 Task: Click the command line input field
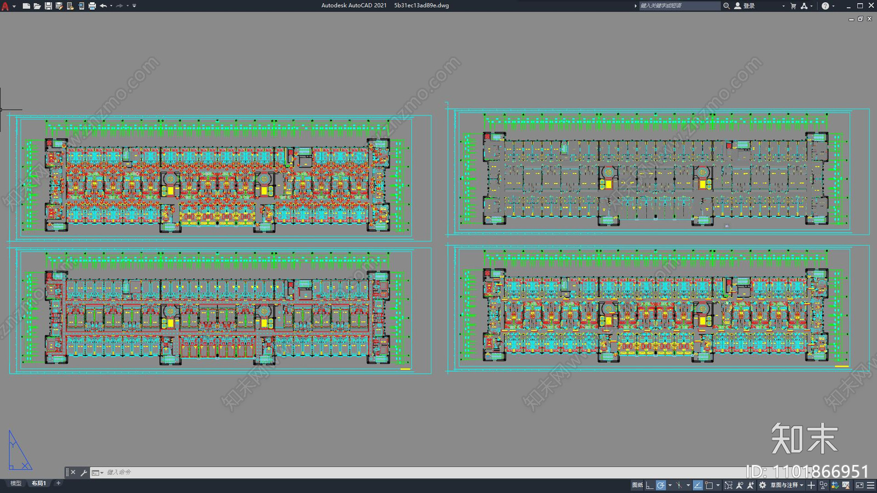point(417,472)
